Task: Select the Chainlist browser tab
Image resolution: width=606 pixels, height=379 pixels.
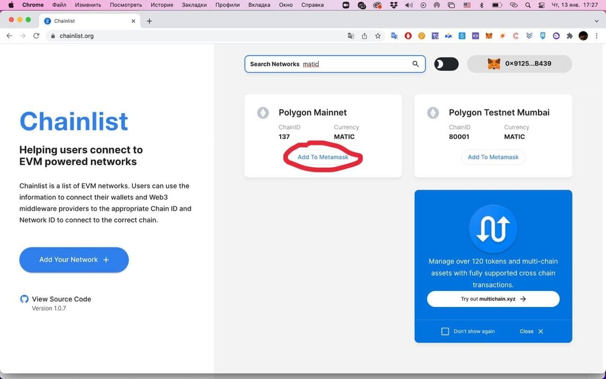Action: (x=90, y=21)
